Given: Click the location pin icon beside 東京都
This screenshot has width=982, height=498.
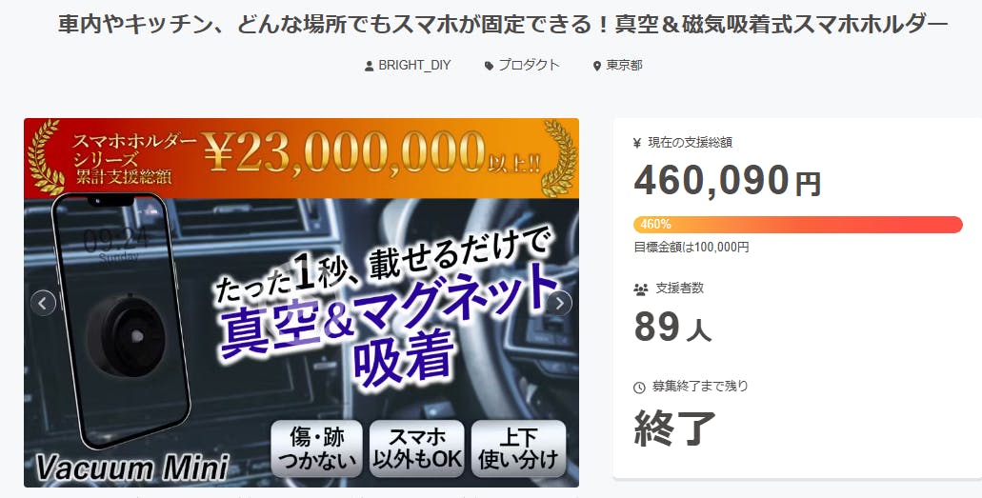Looking at the screenshot, I should [597, 66].
